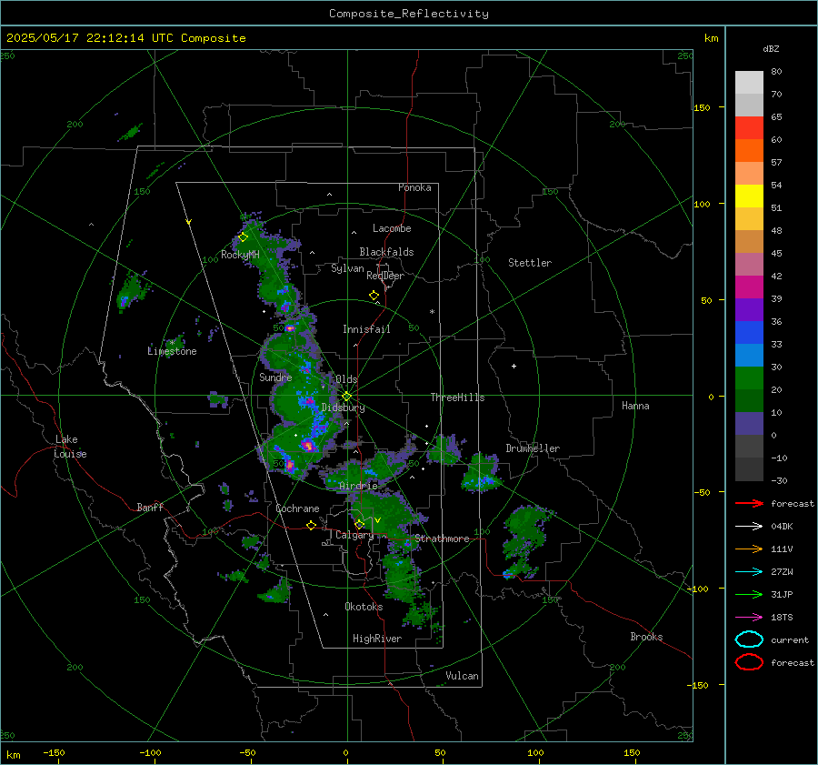Click the cyan current ellipse legend icon

click(x=749, y=639)
